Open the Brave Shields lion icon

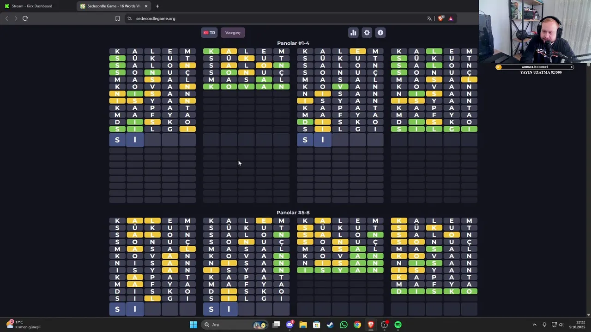click(441, 18)
